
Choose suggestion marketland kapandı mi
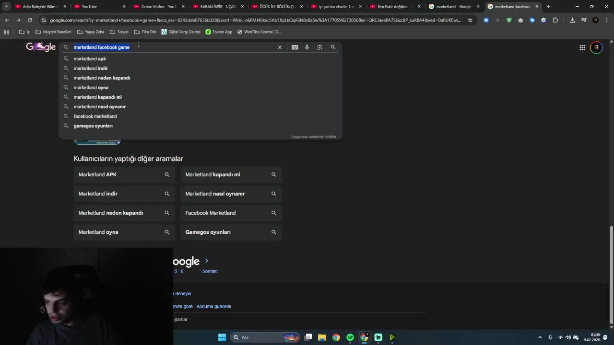201,97
